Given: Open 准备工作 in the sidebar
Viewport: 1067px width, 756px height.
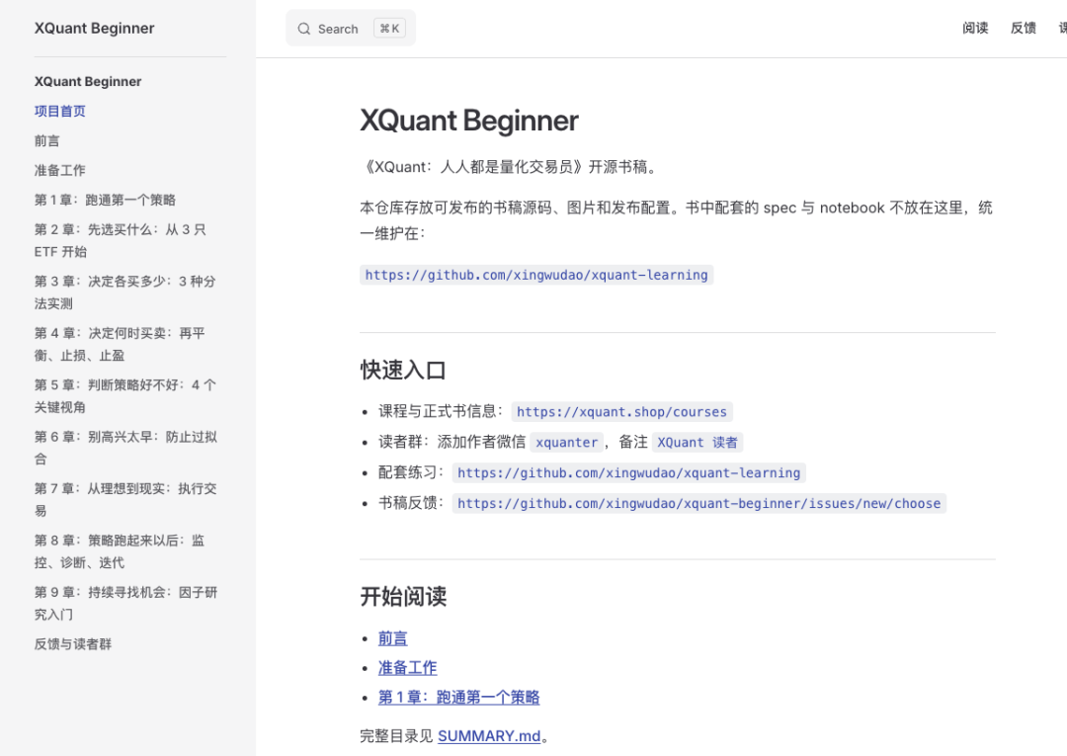Looking at the screenshot, I should [x=60, y=170].
